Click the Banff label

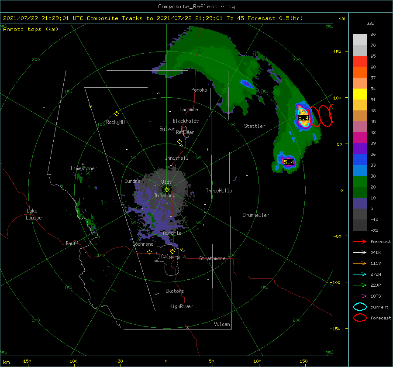[x=72, y=243]
